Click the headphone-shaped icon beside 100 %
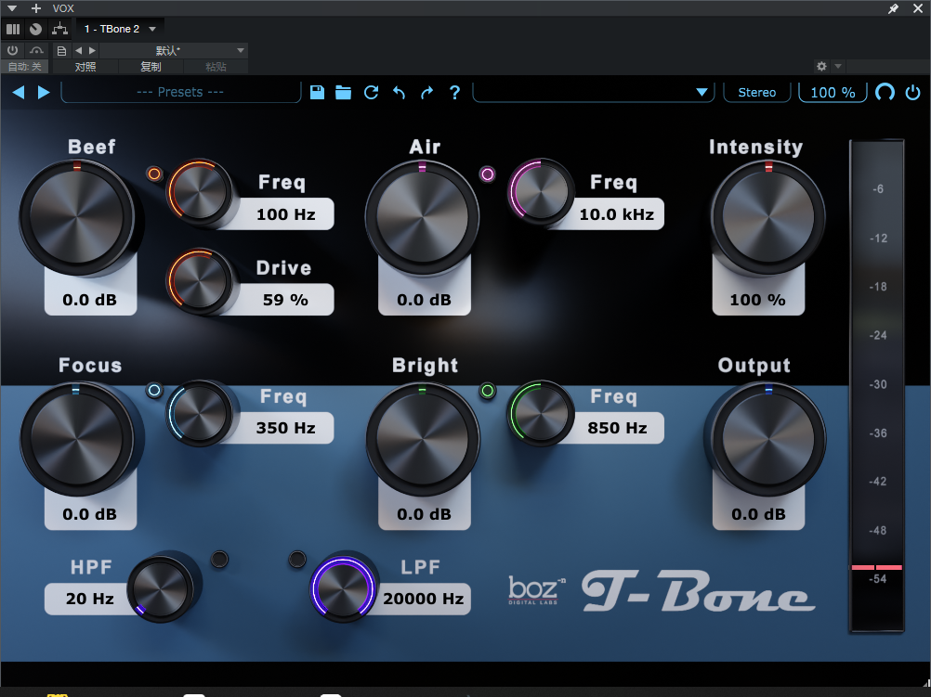The width and height of the screenshot is (931, 697). click(885, 92)
